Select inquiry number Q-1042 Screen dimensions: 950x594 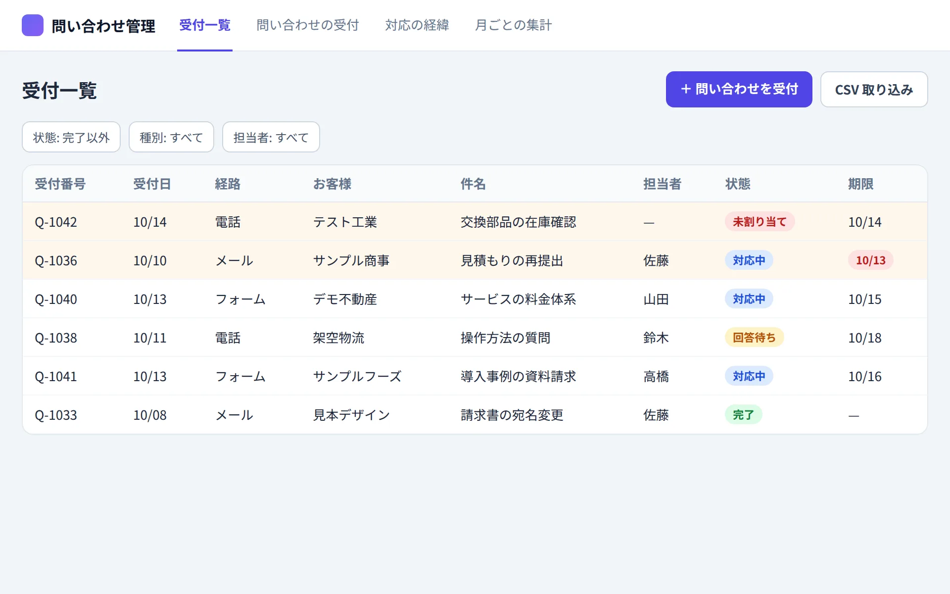[x=56, y=222]
